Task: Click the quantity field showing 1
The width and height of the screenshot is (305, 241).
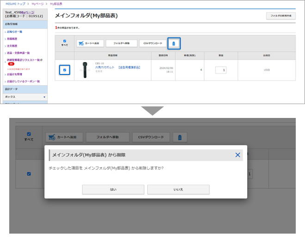Action: [x=220, y=70]
